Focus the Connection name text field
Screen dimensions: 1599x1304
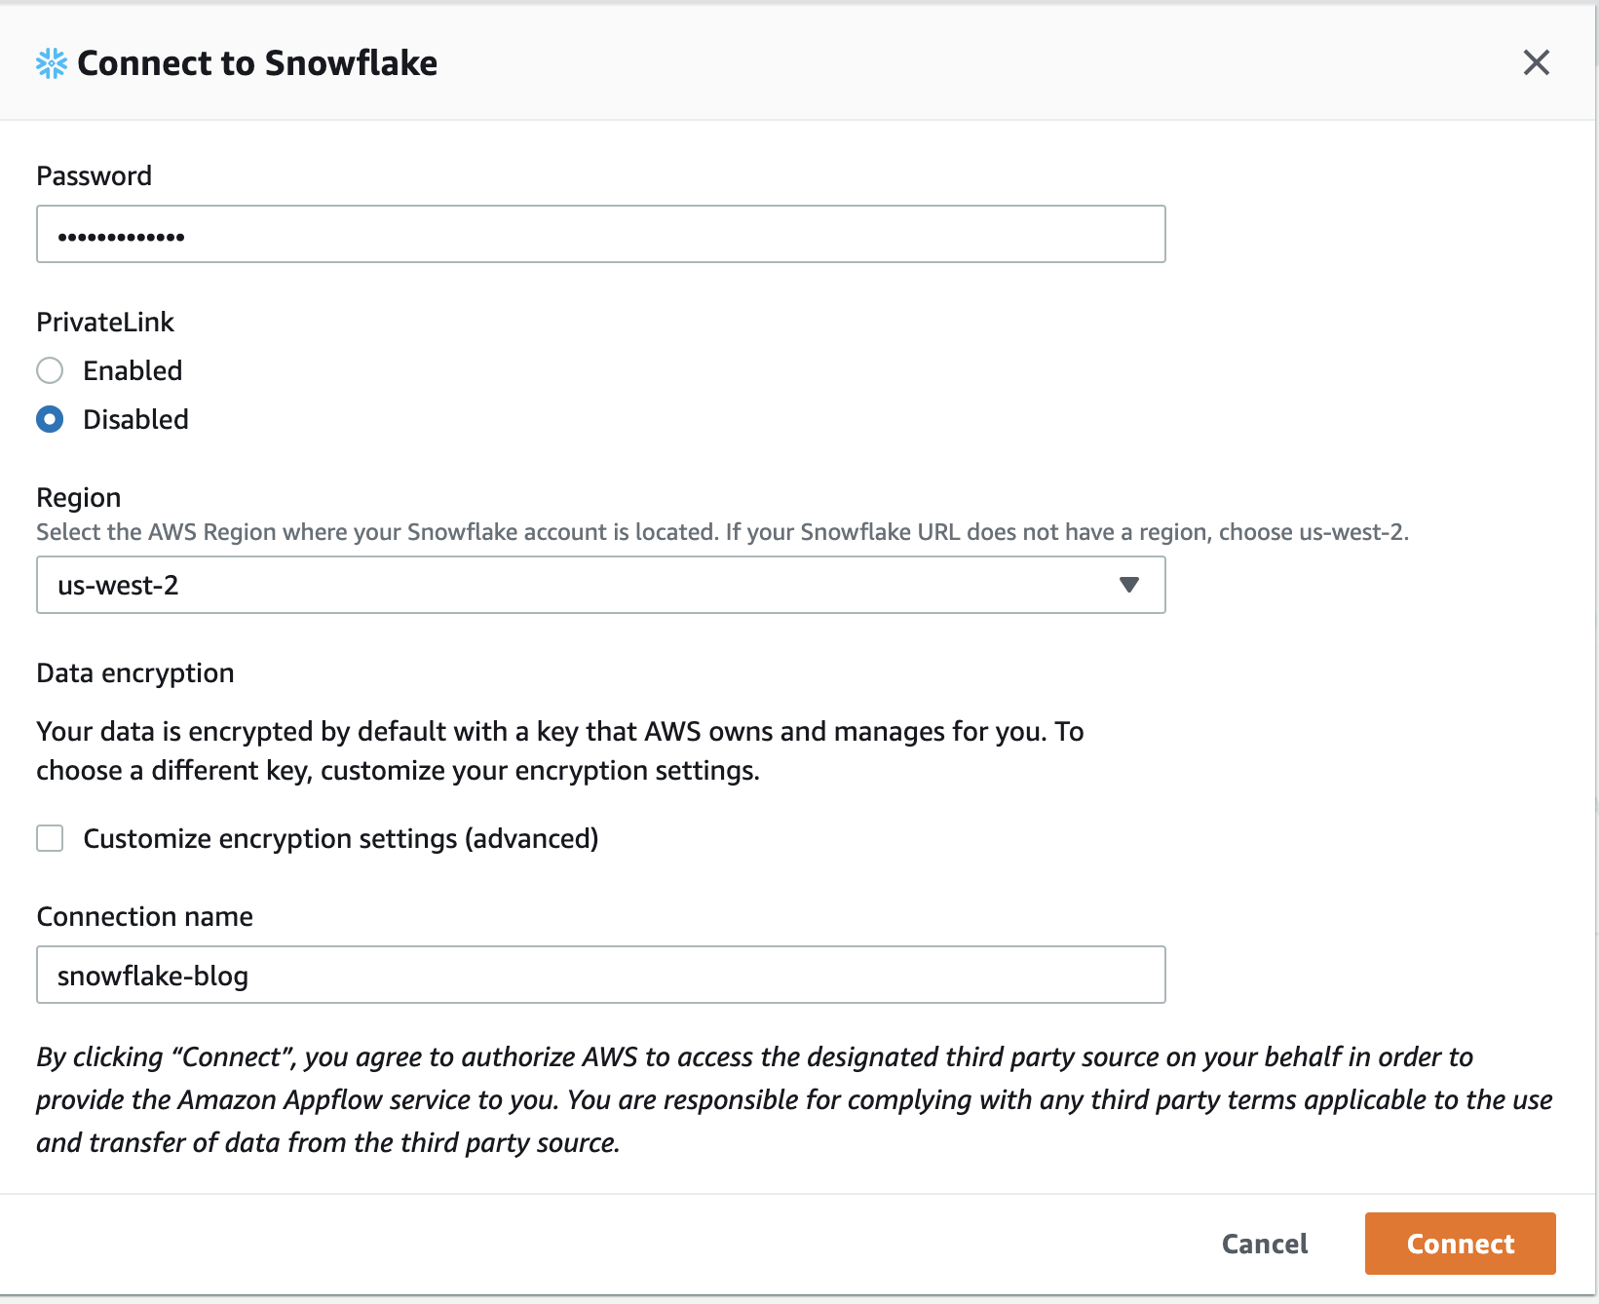600,975
